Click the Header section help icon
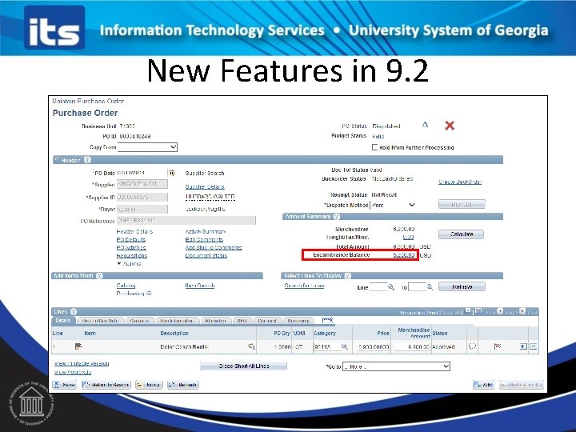The height and width of the screenshot is (432, 576). coord(87,160)
